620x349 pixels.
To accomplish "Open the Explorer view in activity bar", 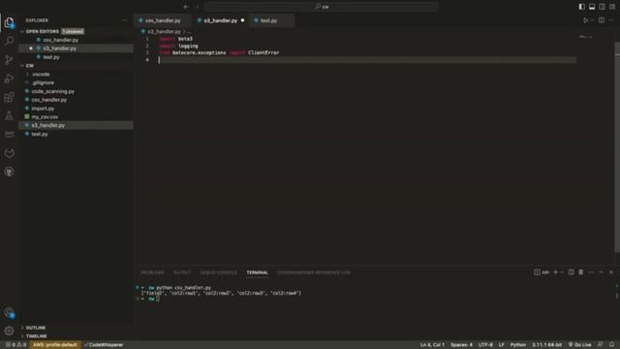I will [9, 22].
